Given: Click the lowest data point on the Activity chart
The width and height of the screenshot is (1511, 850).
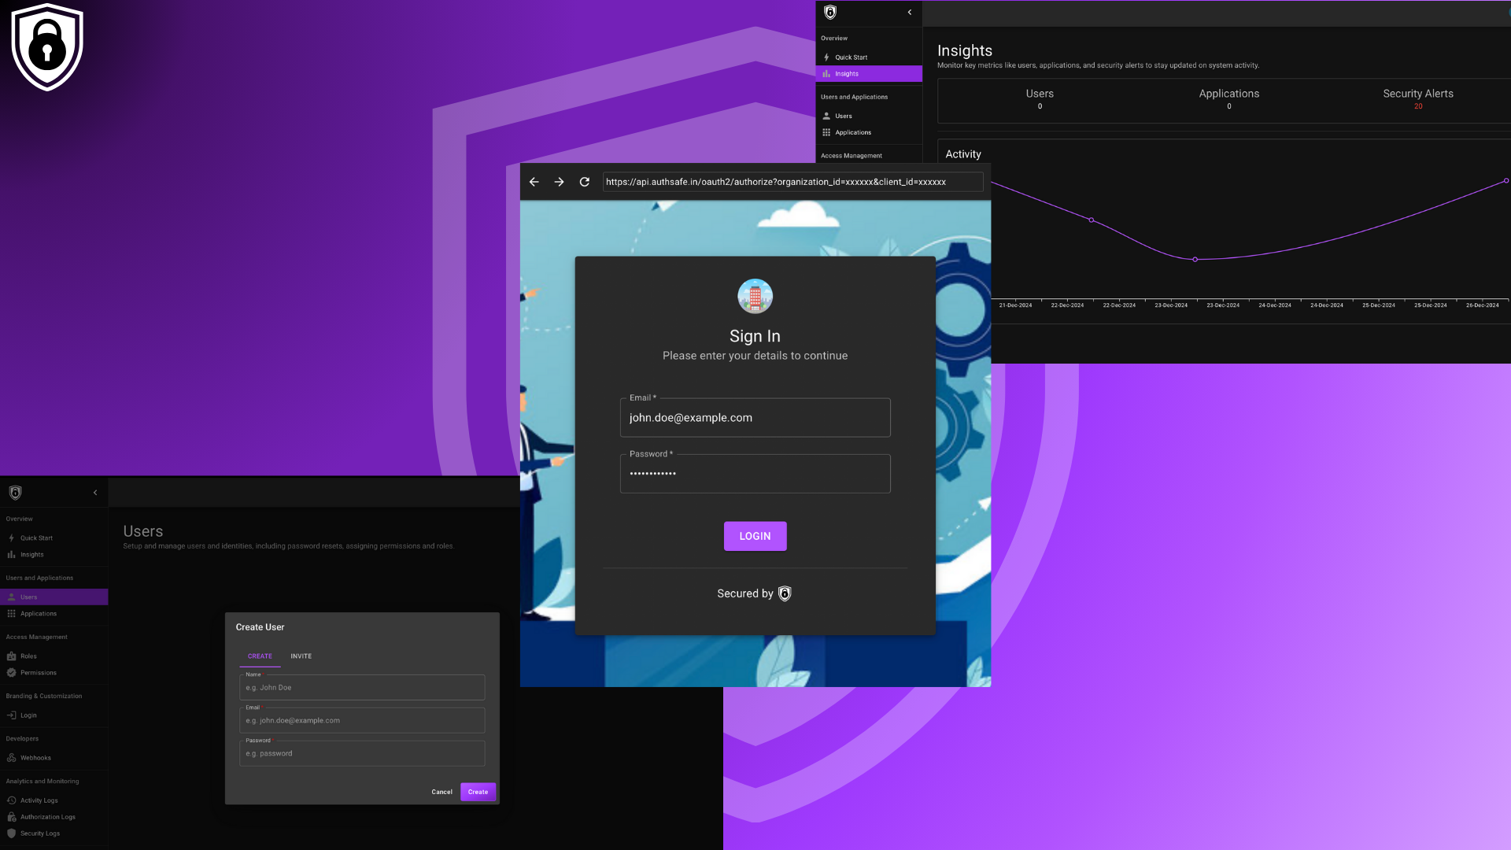Looking at the screenshot, I should [1195, 260].
